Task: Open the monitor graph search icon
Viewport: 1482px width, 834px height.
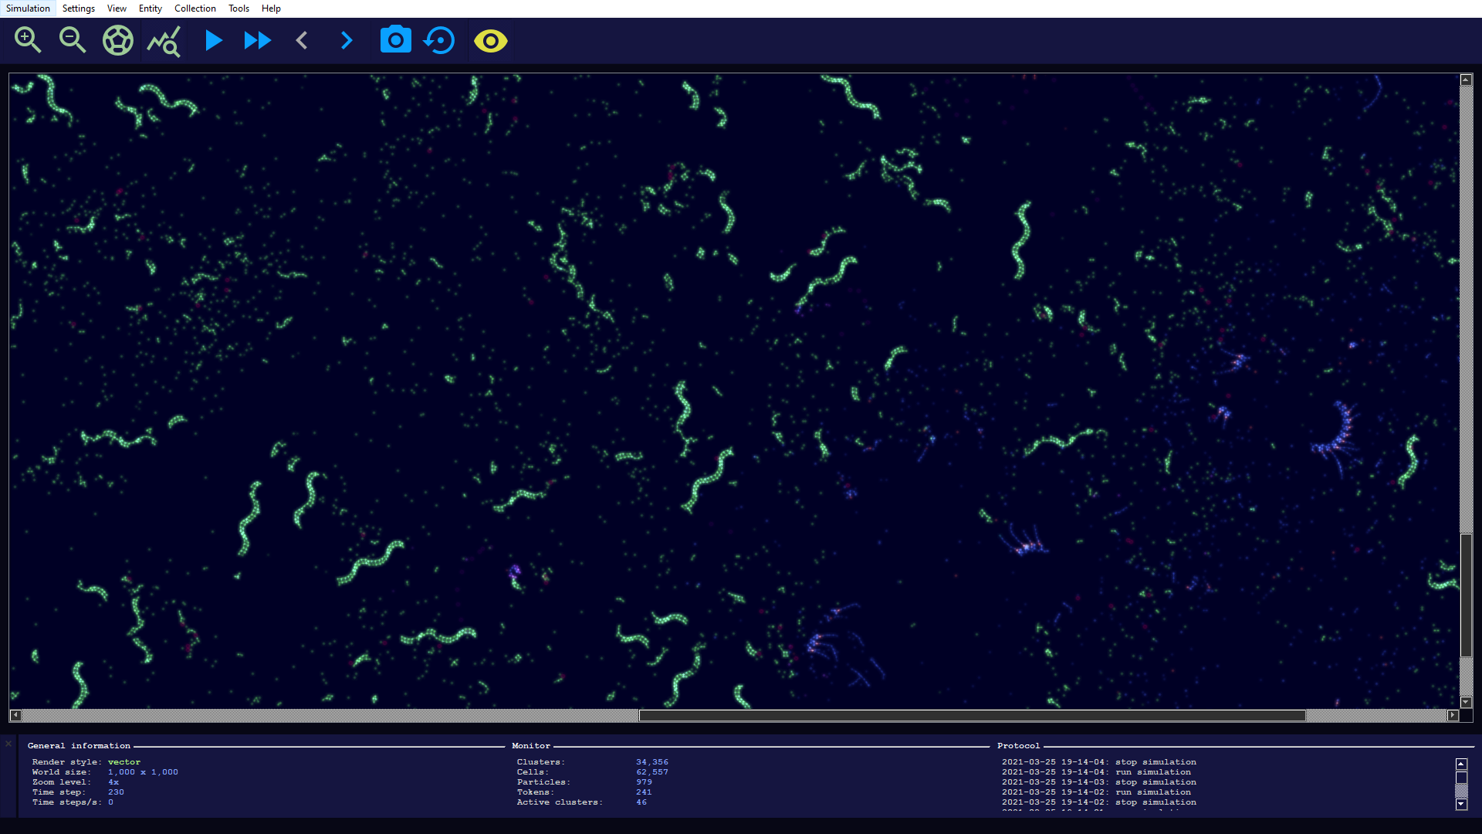Action: point(164,41)
